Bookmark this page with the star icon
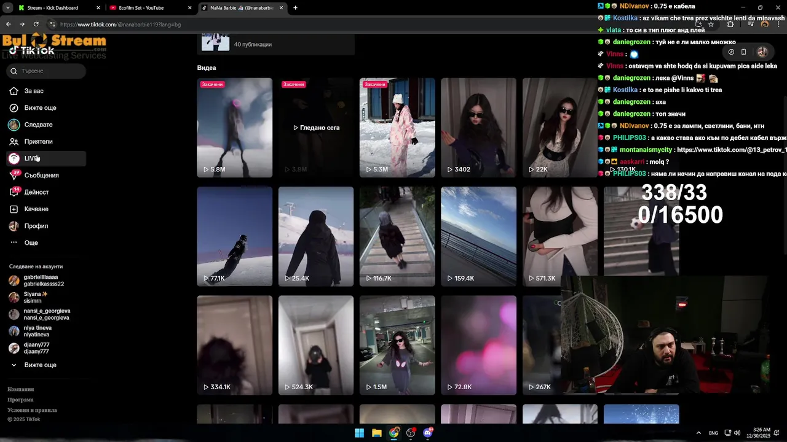Image resolution: width=787 pixels, height=442 pixels. tap(711, 25)
